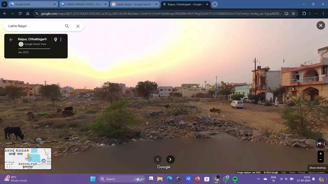
Task: Open the three-dot Street View options menu
Action: point(61,40)
